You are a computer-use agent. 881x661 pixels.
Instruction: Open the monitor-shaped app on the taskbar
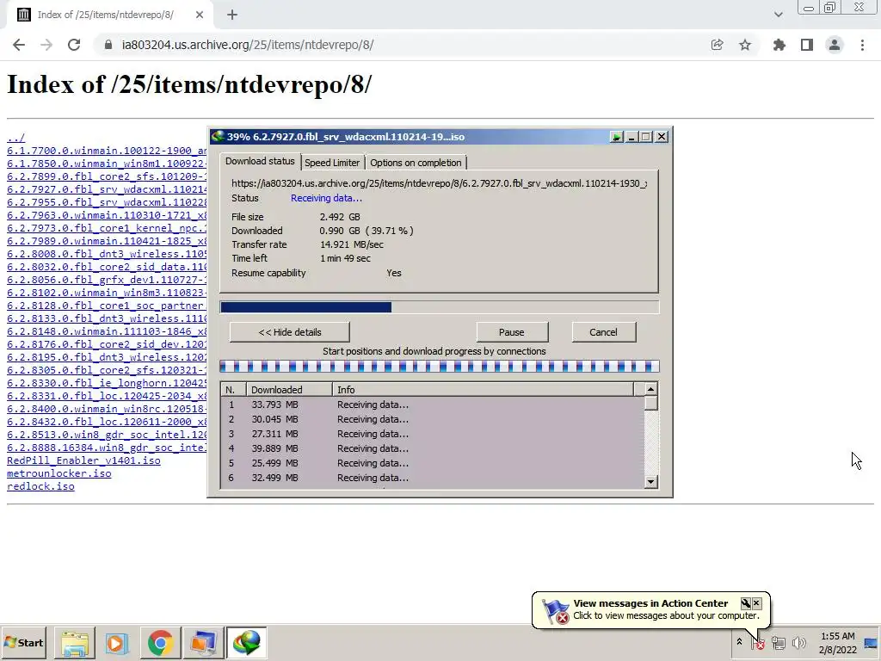click(x=203, y=642)
